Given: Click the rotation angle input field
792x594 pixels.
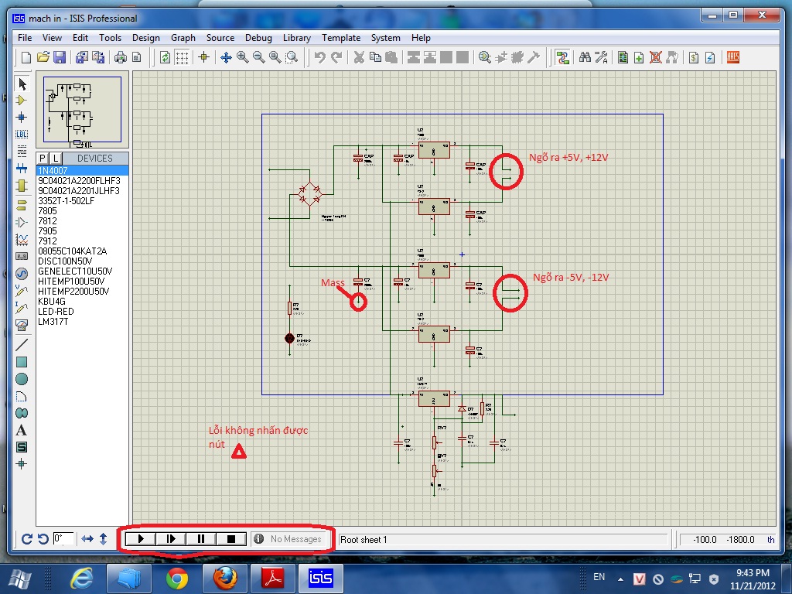Looking at the screenshot, I should tap(64, 538).
